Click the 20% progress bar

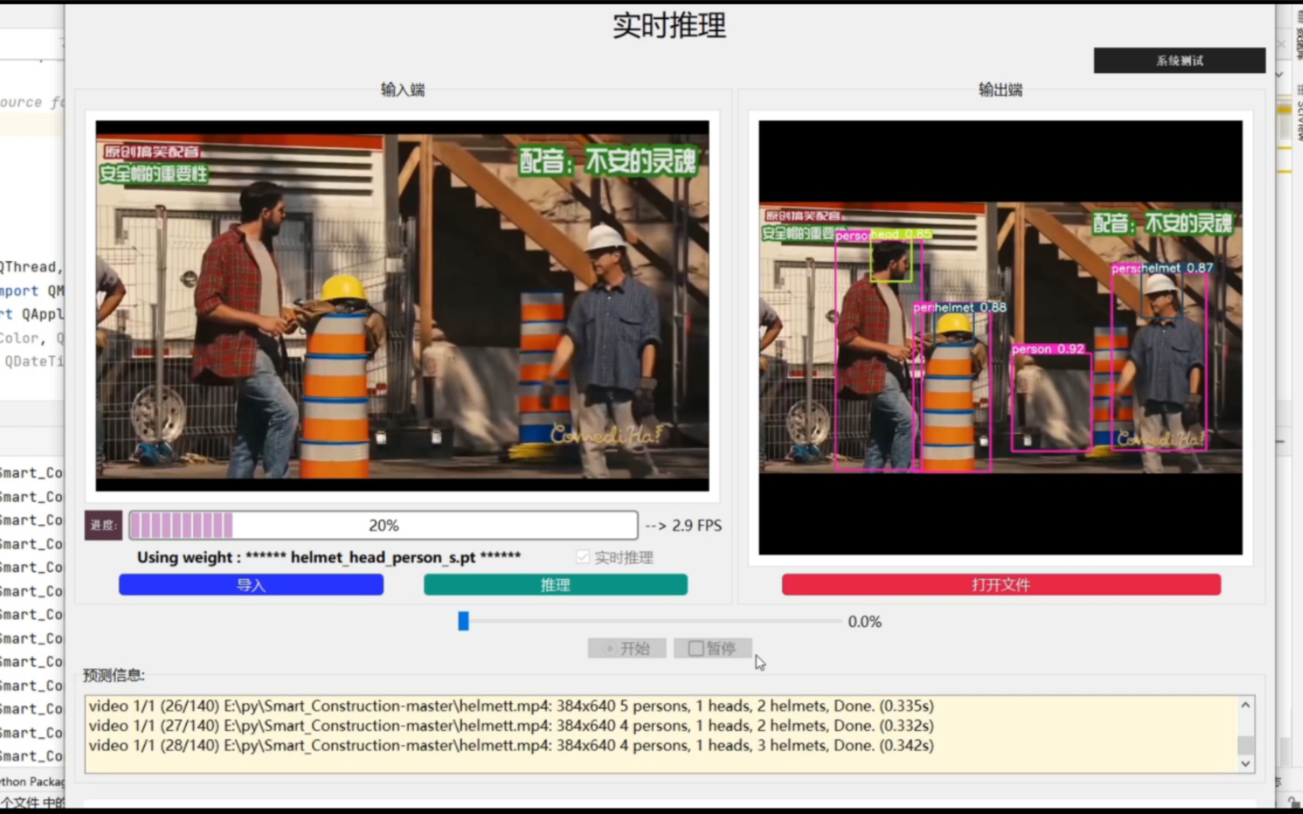pos(383,525)
